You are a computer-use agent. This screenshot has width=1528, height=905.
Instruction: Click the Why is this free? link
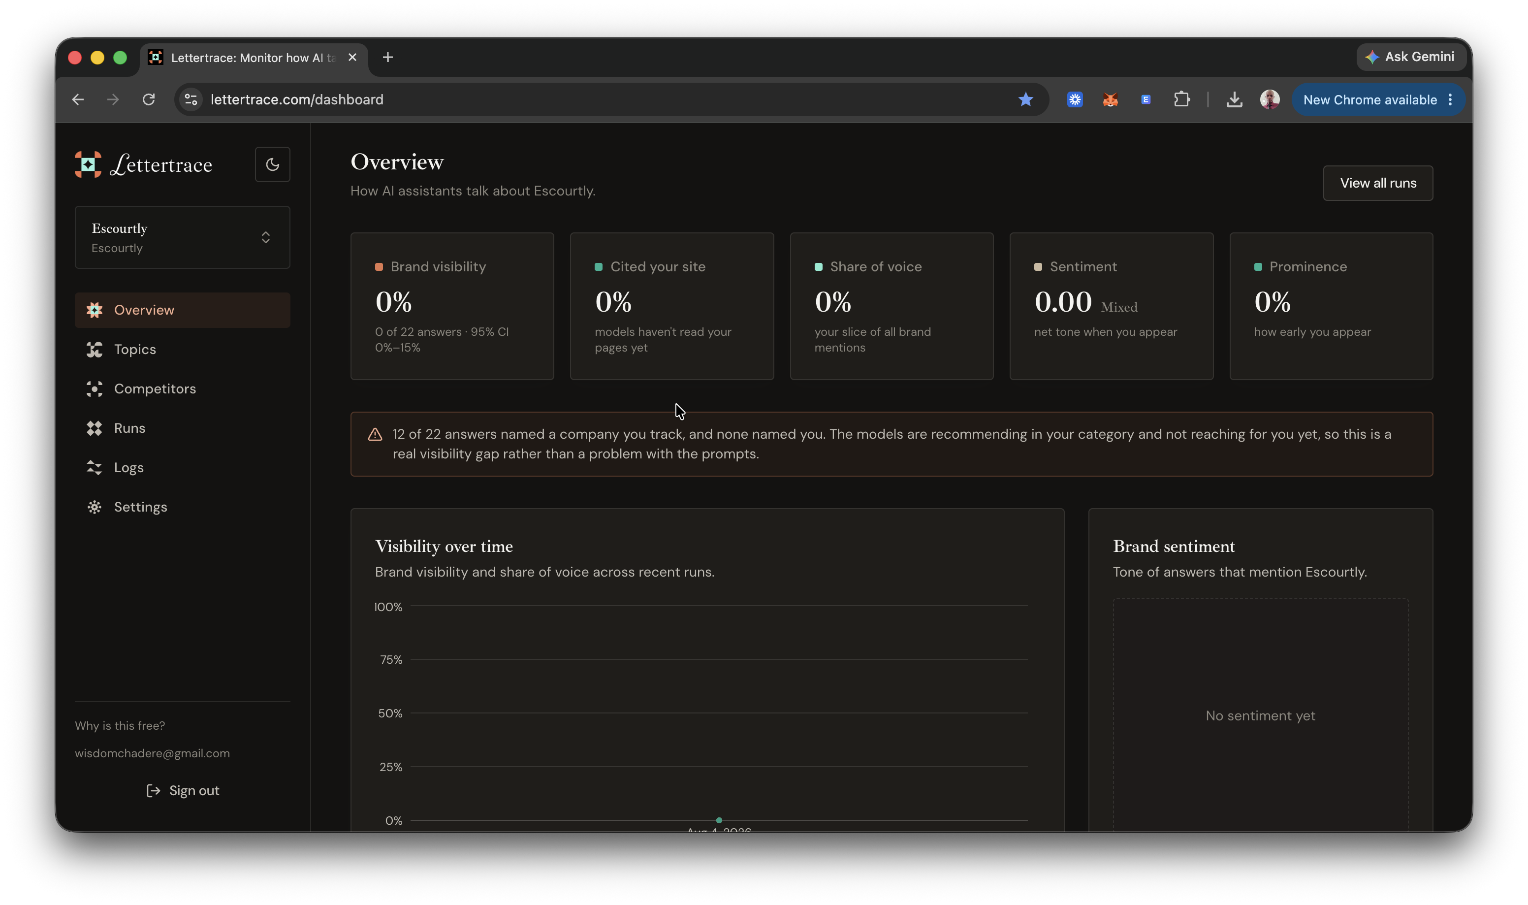point(120,726)
